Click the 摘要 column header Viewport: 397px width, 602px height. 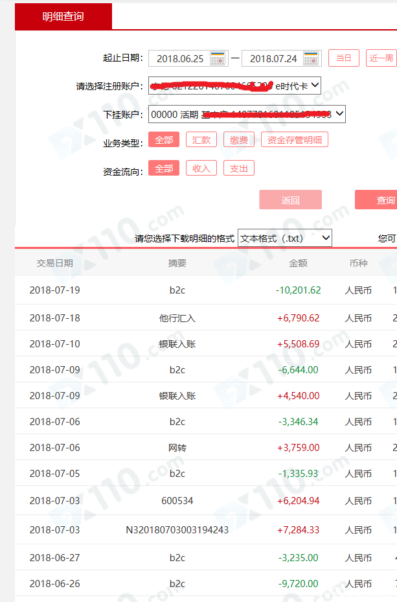tap(177, 263)
